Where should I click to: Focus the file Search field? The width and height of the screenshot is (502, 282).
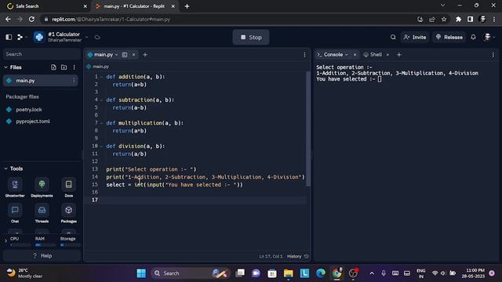click(41, 54)
